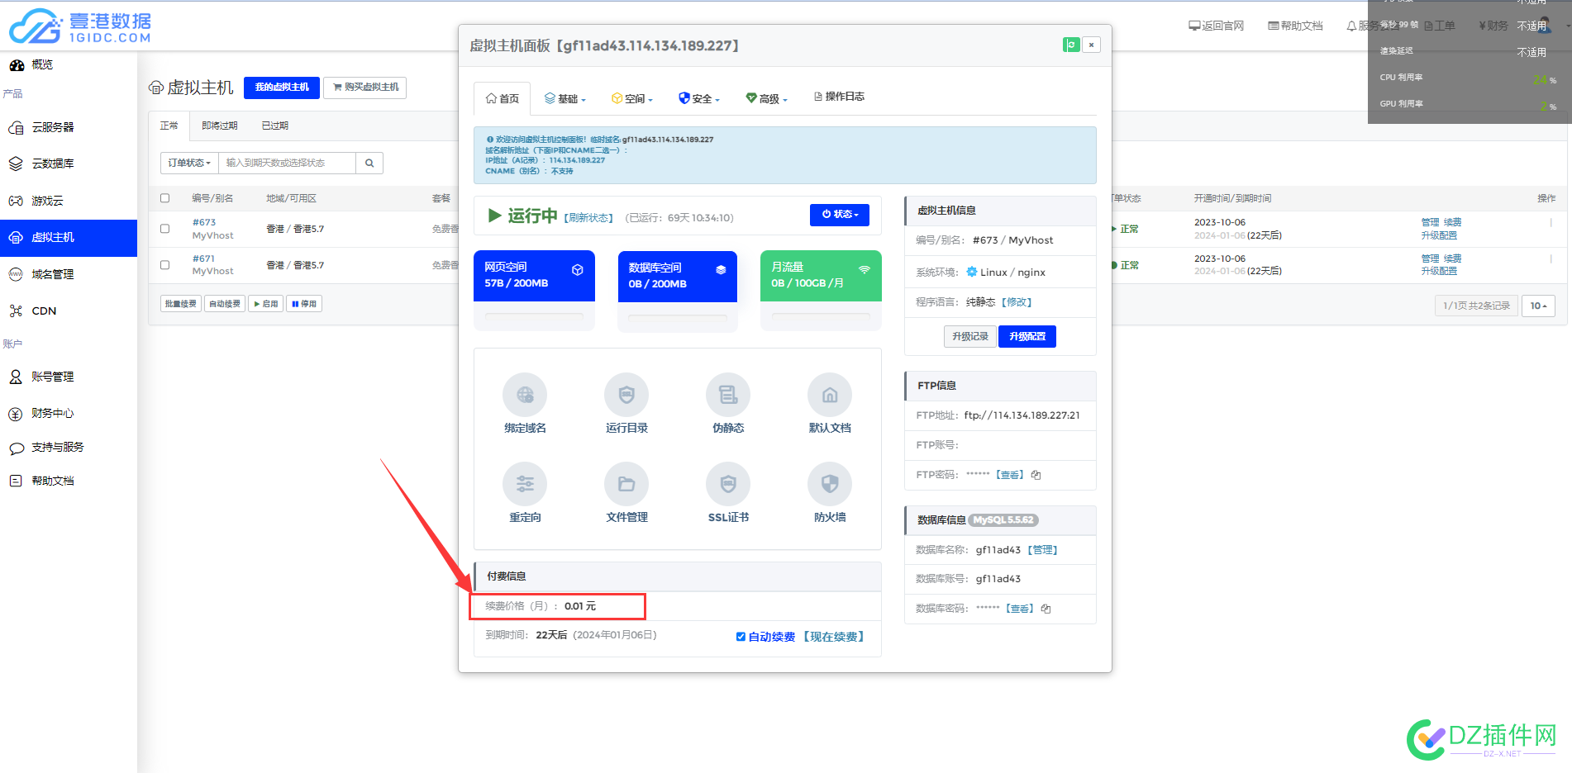Viewport: 1572px width, 773px height.
Task: Click the 月流量 usage progress bar
Action: point(821,316)
